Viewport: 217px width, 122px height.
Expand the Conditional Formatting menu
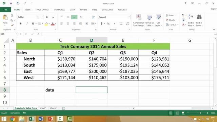(138, 20)
